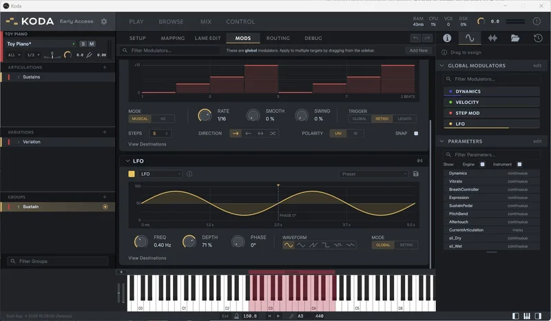The width and height of the screenshot is (551, 321).
Task: Undo the last change
Action: pos(416,38)
